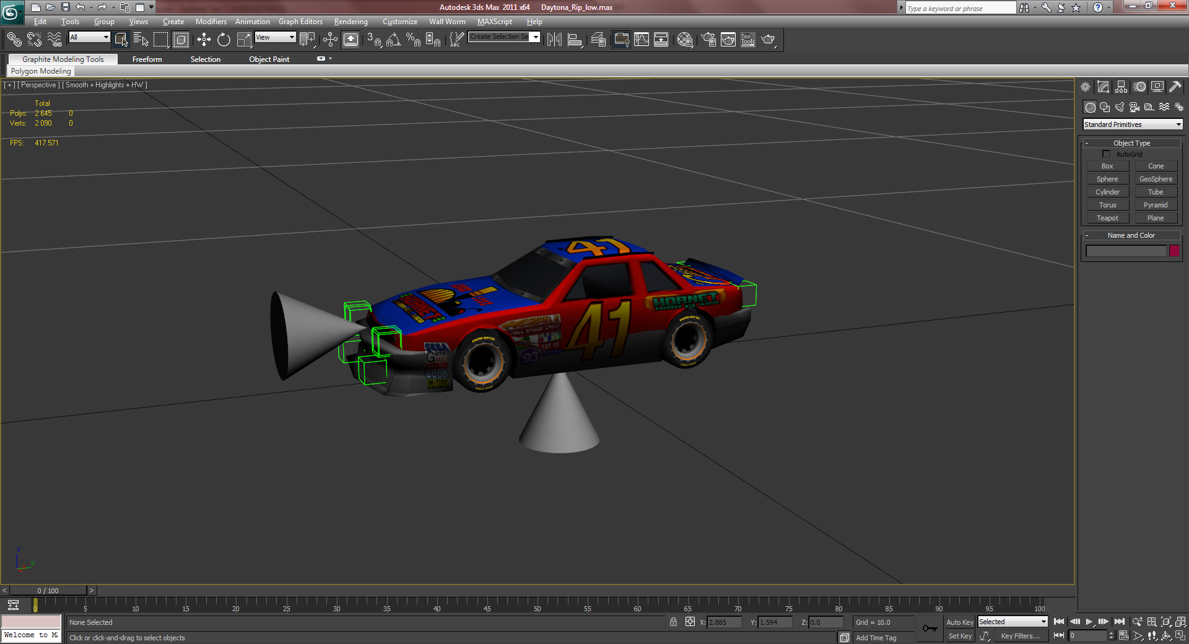The width and height of the screenshot is (1189, 644).
Task: Click the Align tool icon
Action: pos(575,40)
